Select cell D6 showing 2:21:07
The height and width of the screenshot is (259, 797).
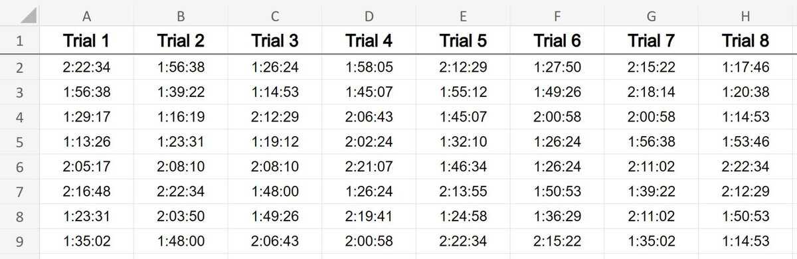pos(369,167)
